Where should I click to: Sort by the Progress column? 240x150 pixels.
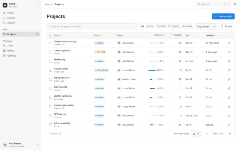point(158,35)
